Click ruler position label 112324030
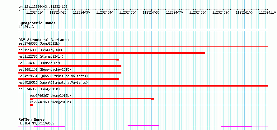 (x=82, y=12)
